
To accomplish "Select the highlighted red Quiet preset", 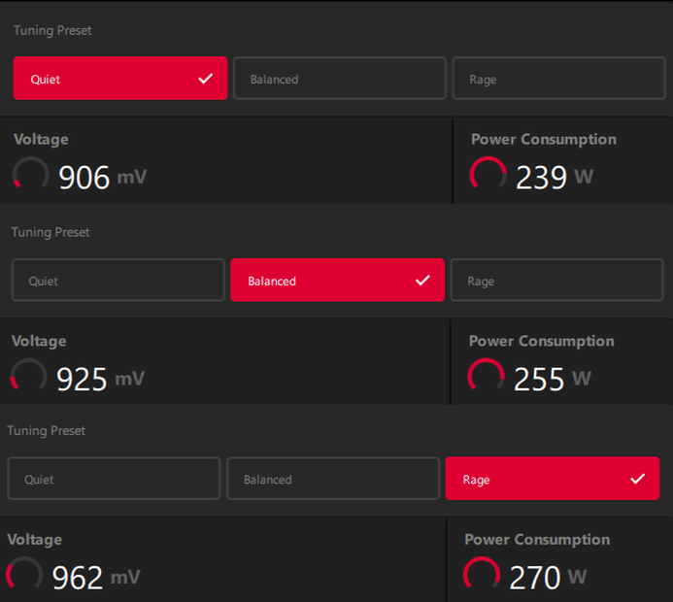I will point(120,78).
